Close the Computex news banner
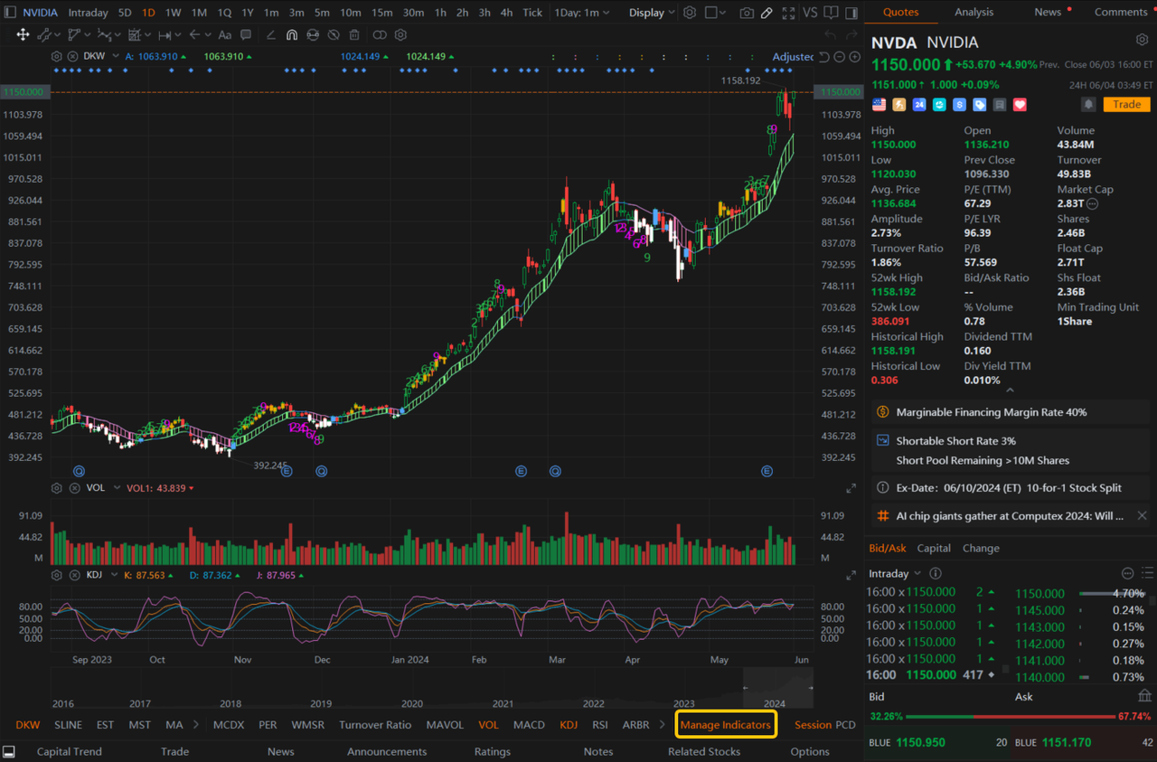The image size is (1157, 762). [x=1143, y=515]
